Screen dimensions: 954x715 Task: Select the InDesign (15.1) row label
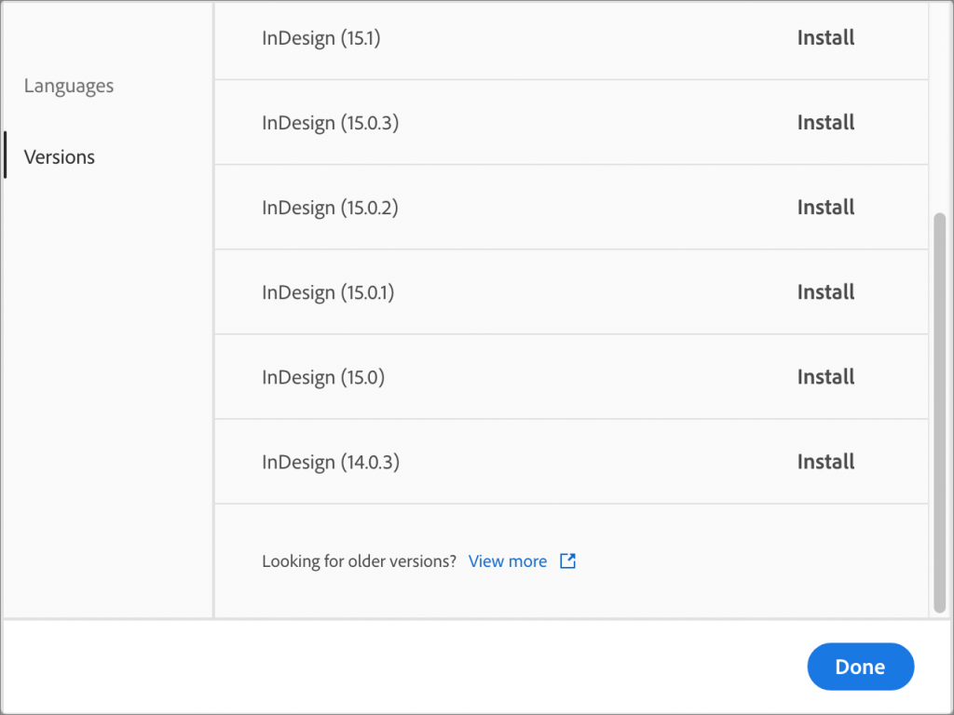tap(322, 38)
